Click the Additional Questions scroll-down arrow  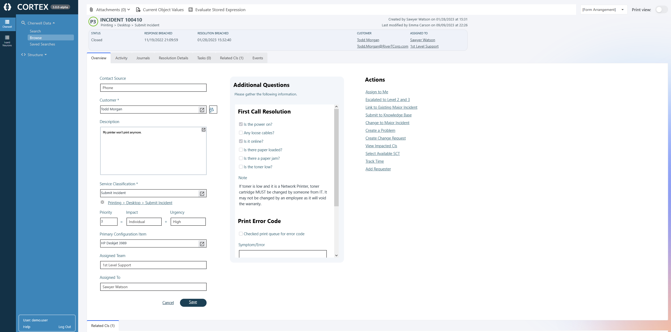coord(336,255)
